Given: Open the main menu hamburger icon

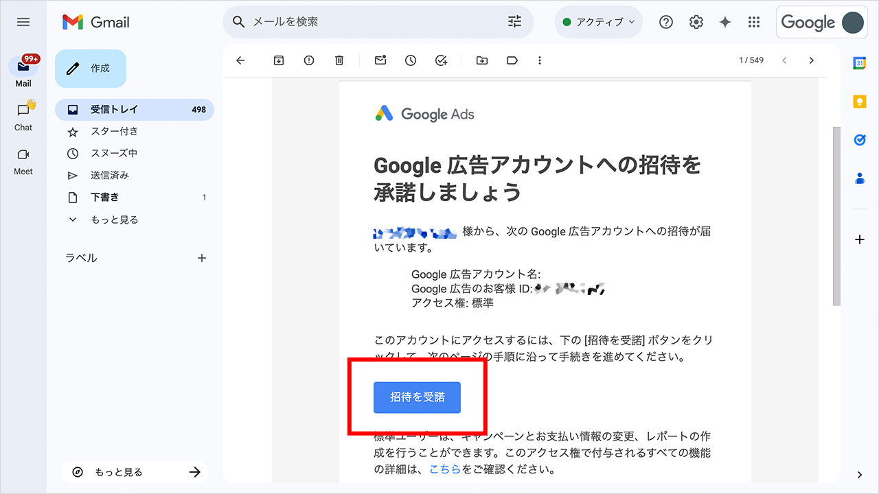Looking at the screenshot, I should [x=23, y=22].
